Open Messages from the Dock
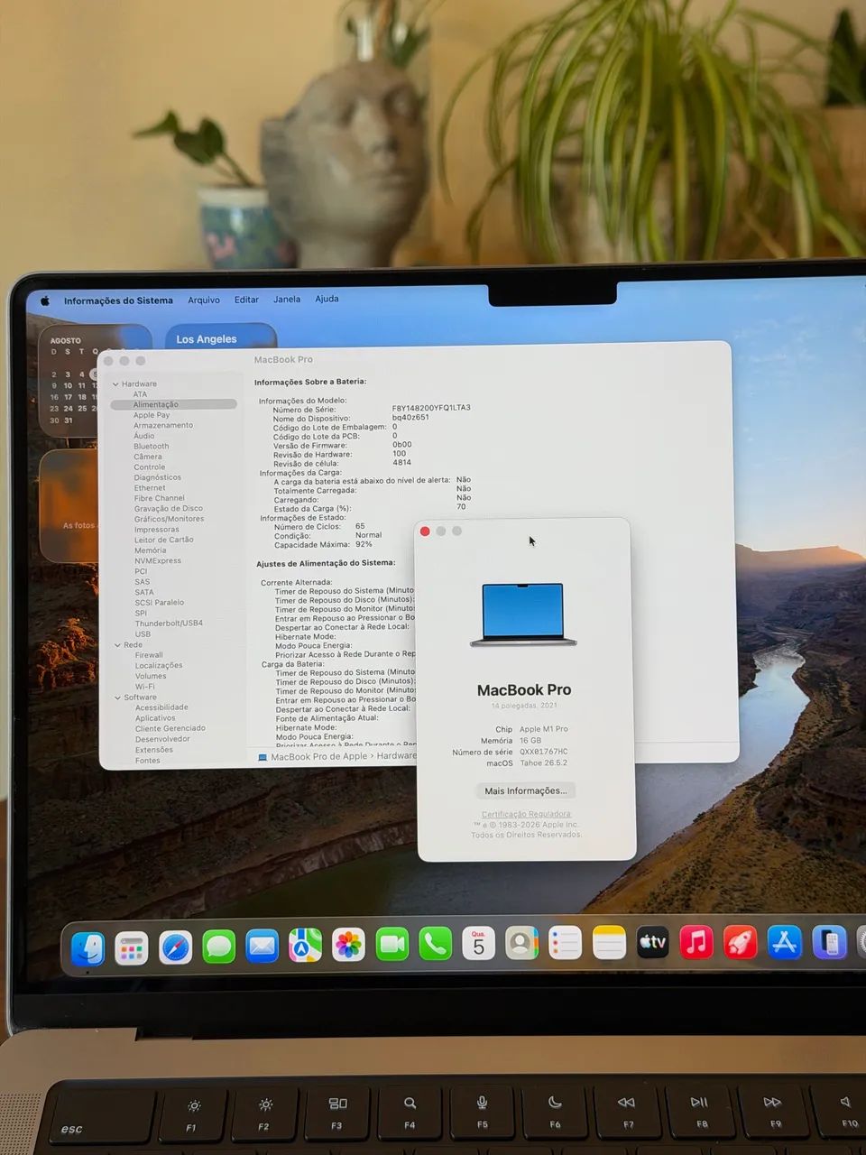 tap(218, 947)
